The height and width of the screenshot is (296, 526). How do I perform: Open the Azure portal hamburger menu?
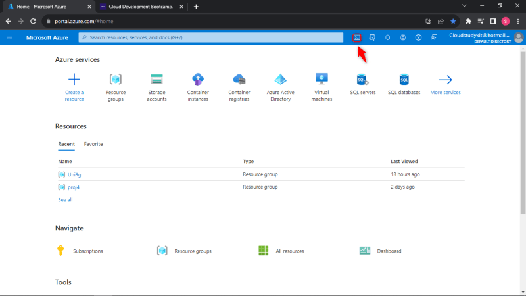9,37
